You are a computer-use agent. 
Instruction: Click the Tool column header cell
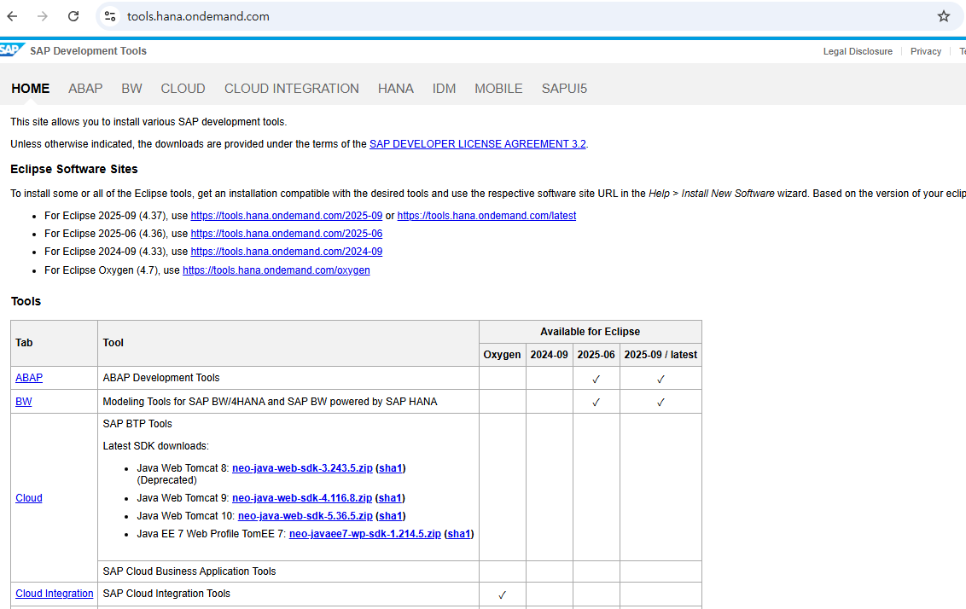coord(288,343)
